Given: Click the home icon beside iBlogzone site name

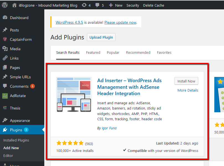Looking at the screenshot, I should point(14,5).
